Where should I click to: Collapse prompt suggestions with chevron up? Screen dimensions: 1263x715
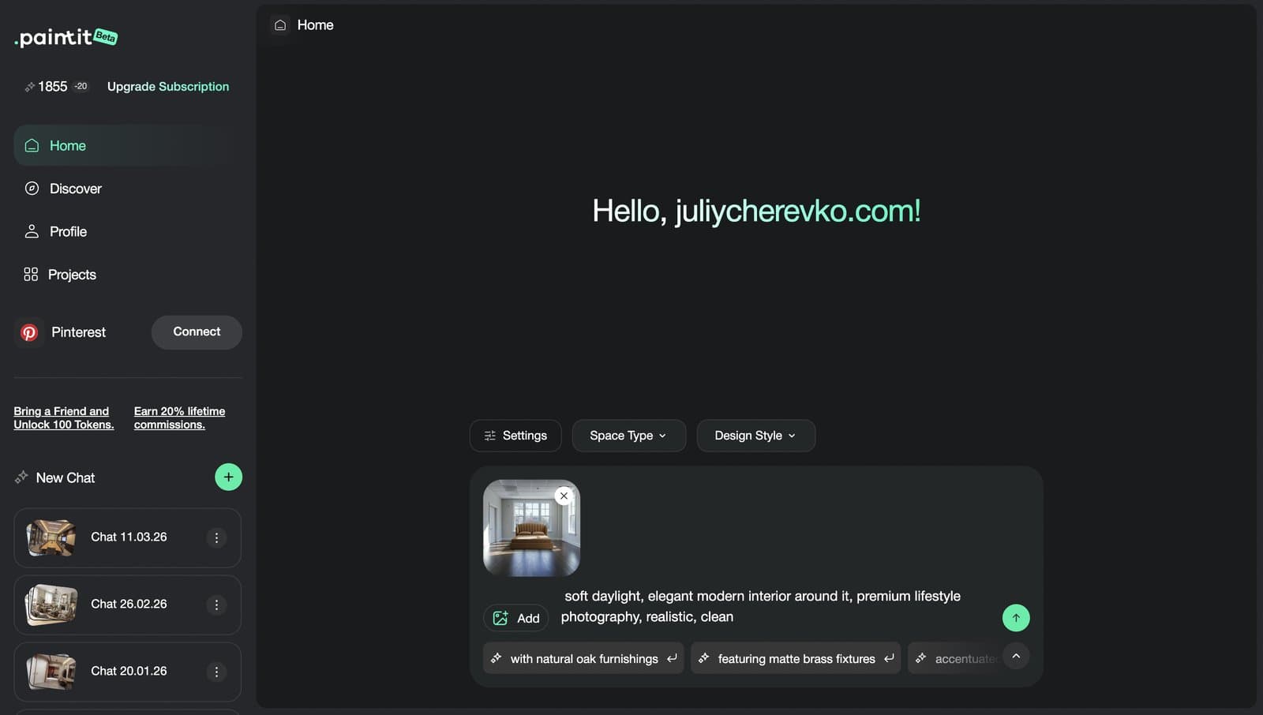click(1016, 657)
